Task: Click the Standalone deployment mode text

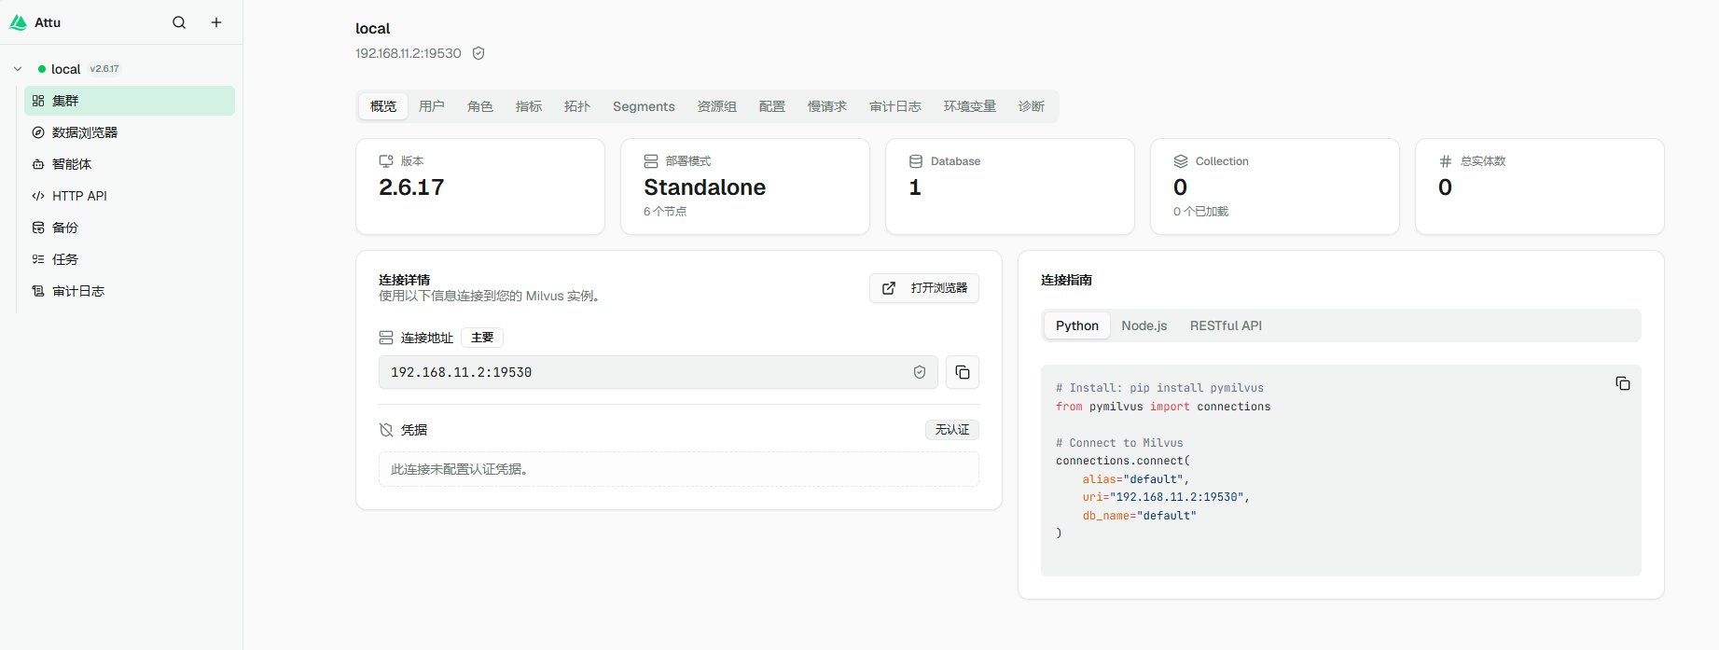Action: click(x=704, y=187)
